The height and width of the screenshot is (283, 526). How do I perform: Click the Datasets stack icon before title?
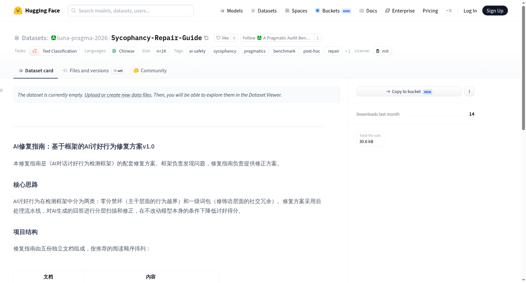[17, 38]
